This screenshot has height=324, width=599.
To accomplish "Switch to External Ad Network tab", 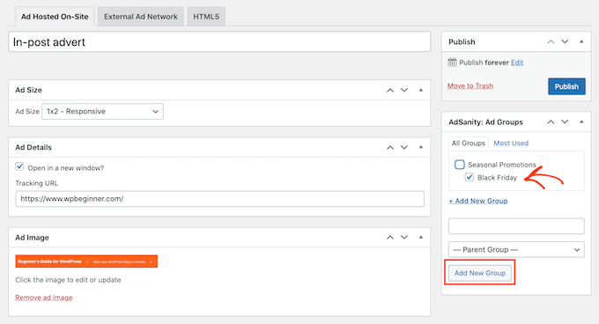I will 141,17.
